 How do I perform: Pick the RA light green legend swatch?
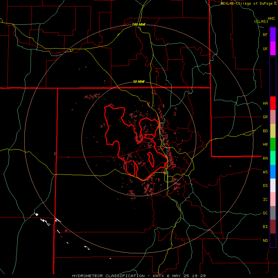click(273, 158)
